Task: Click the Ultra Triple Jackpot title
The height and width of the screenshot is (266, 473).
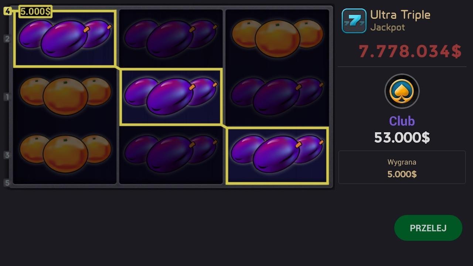Action: (x=400, y=21)
